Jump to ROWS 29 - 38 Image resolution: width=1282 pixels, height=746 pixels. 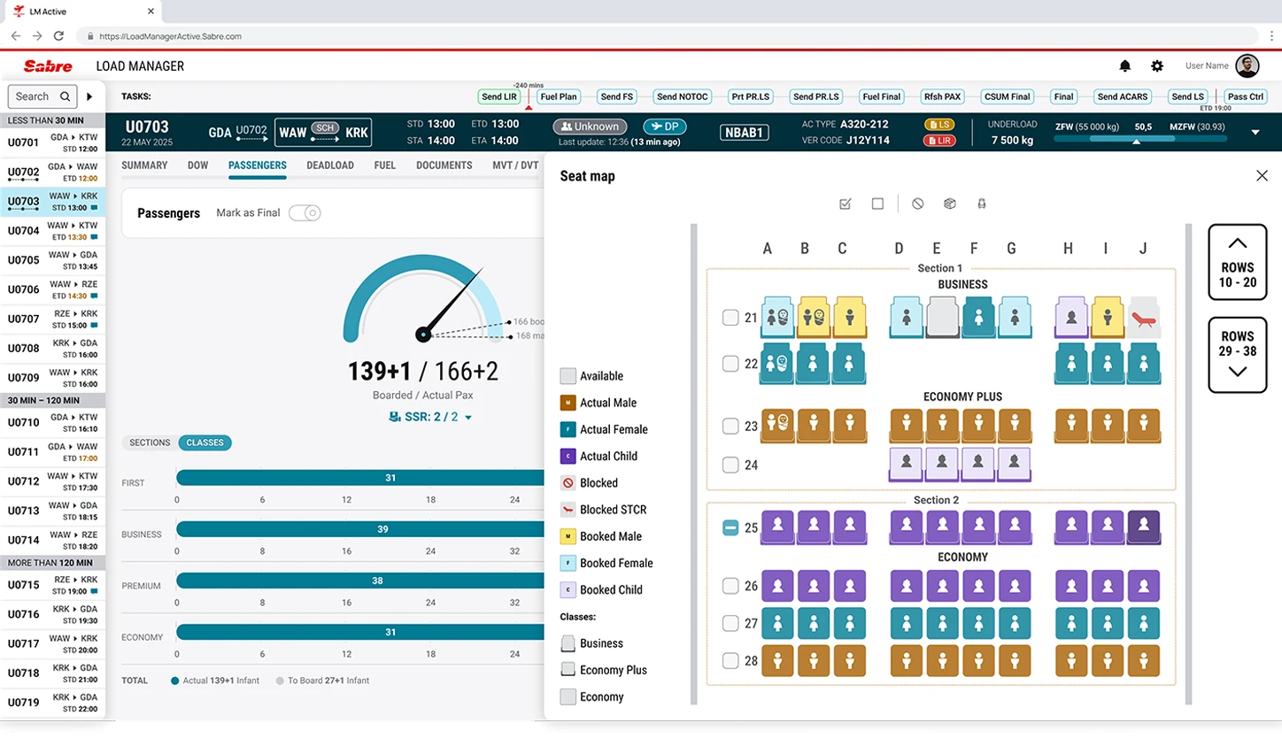pos(1237,354)
